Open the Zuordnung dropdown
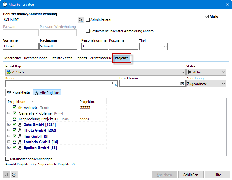The height and width of the screenshot is (180, 232). point(206,84)
